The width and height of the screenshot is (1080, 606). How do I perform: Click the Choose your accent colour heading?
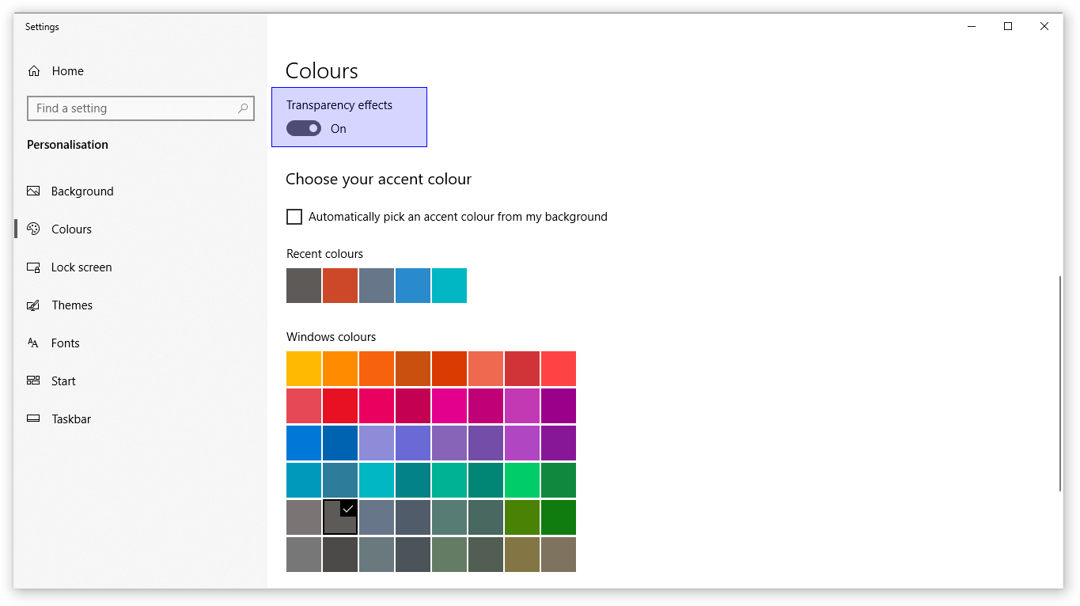click(x=379, y=180)
